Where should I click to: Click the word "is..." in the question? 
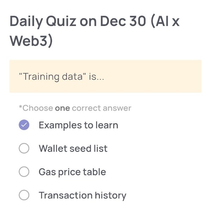click(96, 76)
